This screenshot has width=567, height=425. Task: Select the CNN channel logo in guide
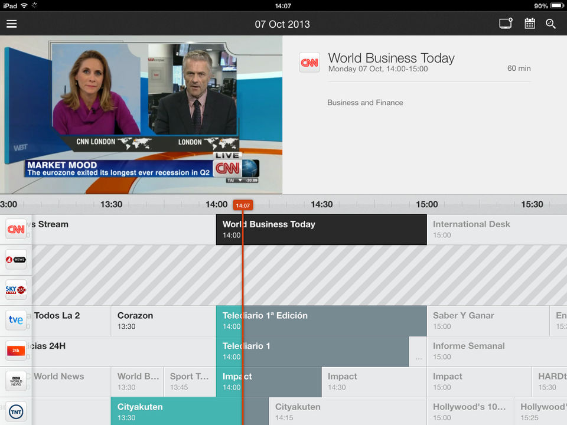pyautogui.click(x=16, y=229)
